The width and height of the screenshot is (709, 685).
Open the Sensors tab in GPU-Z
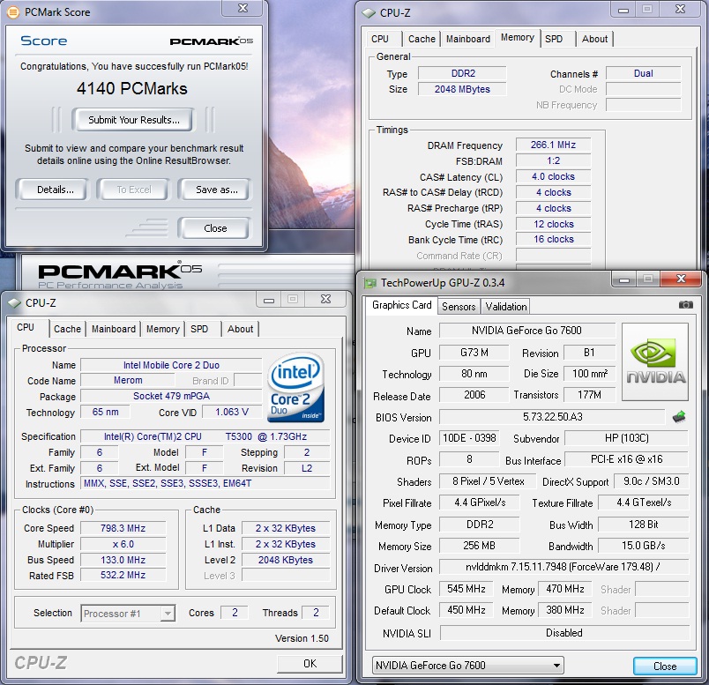[459, 307]
